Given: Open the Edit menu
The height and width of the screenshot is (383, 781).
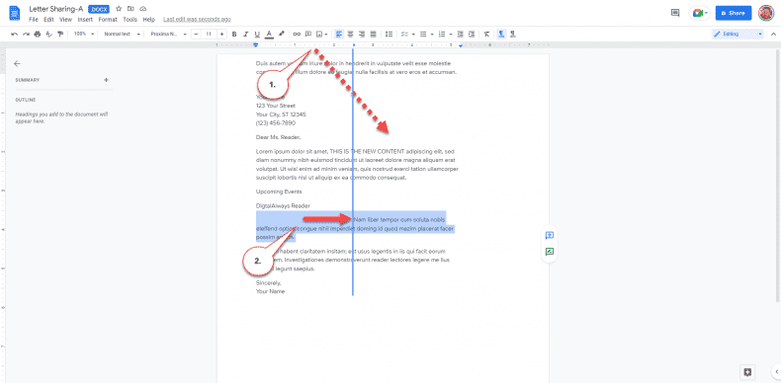Looking at the screenshot, I should click(48, 20).
